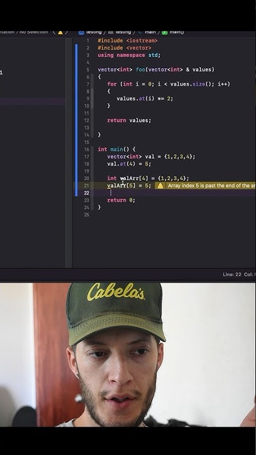
Task: Place cursor on the 'return values;' line
Action: tap(129, 121)
